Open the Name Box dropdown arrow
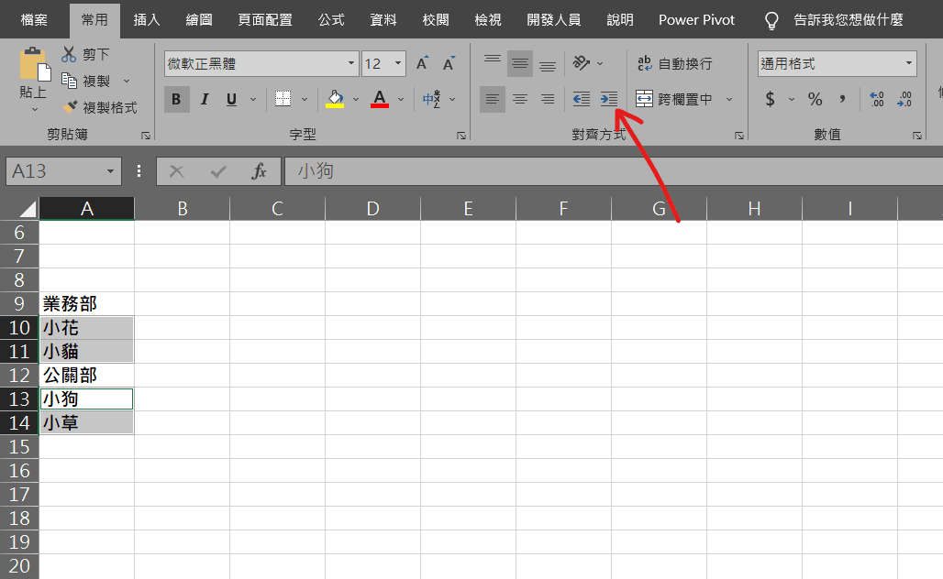 coord(110,171)
